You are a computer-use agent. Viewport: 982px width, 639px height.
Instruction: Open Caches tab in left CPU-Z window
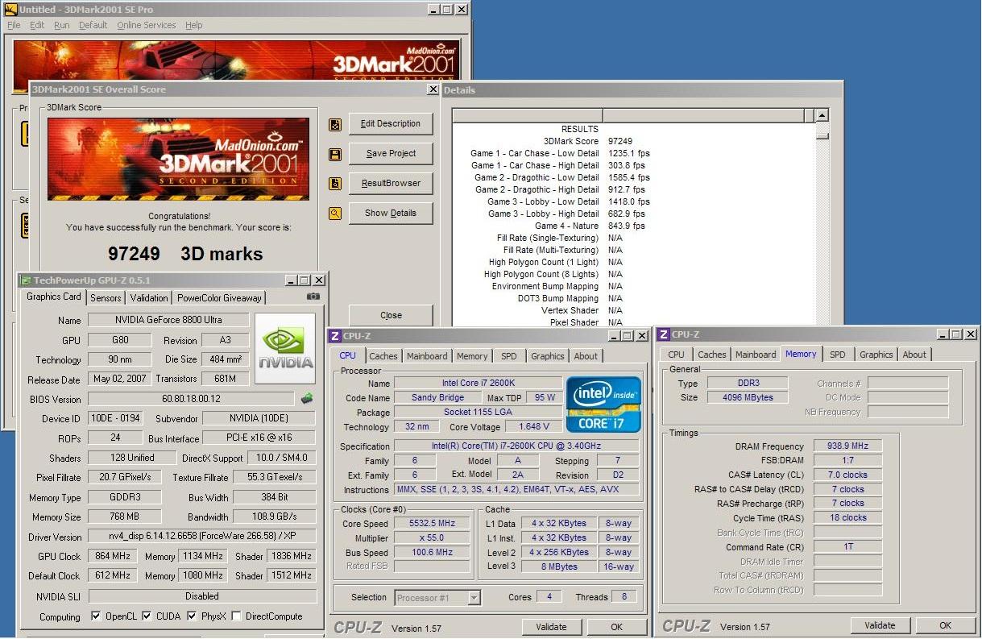(x=383, y=356)
